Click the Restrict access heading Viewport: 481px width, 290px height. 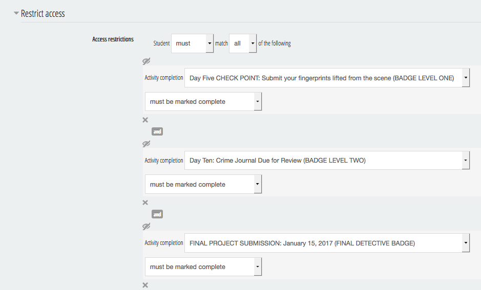(x=43, y=13)
